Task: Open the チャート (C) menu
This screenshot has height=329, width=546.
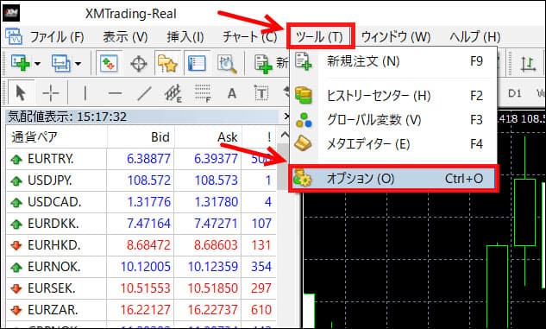Action: coord(249,36)
